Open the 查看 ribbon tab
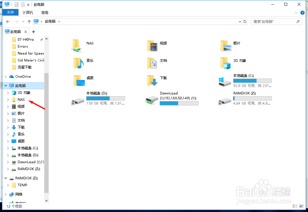 pyautogui.click(x=45, y=13)
